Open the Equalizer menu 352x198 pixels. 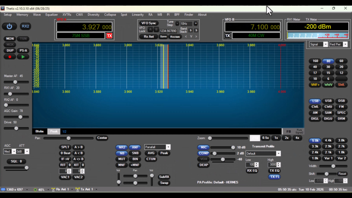pos(52,15)
